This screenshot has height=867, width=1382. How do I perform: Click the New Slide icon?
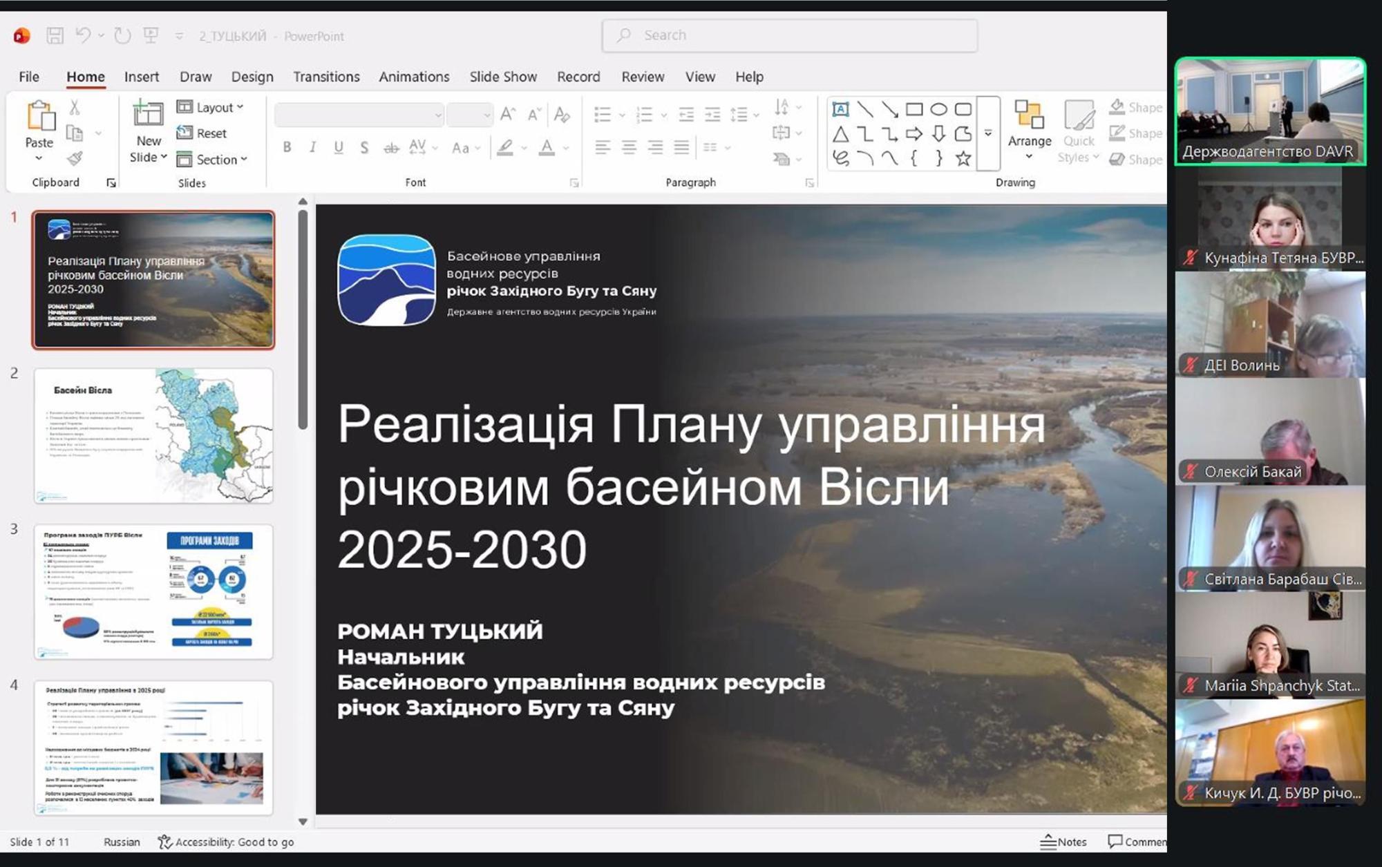pos(148,113)
